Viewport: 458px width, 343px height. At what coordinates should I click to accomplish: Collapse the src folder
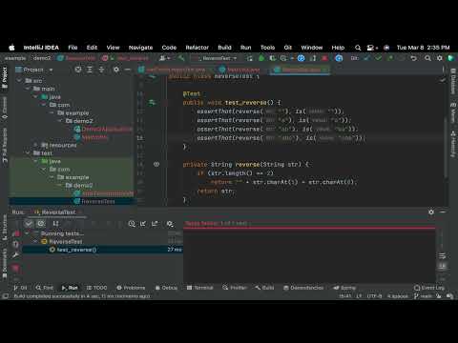click(x=19, y=81)
